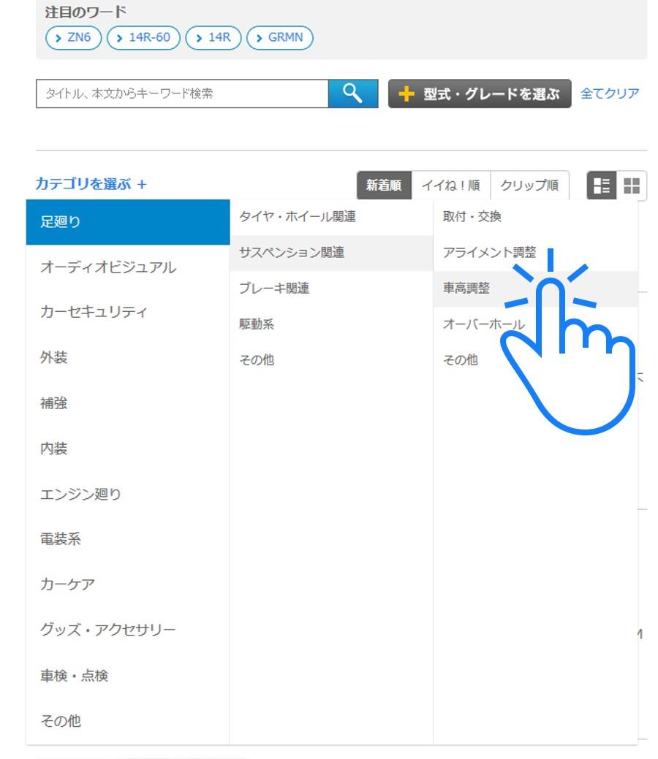Viewport: 658px width, 759px height.
Task: Select the 外装 category
Action: [x=128, y=358]
